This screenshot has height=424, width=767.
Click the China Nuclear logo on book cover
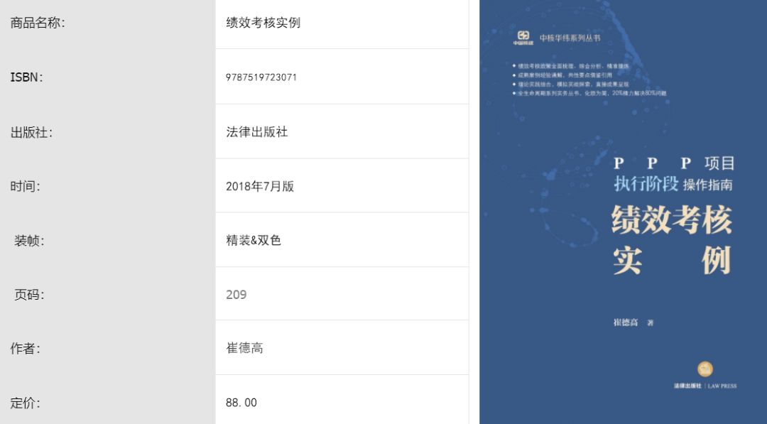[x=523, y=36]
